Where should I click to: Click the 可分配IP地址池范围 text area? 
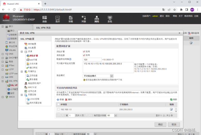[x=108, y=67]
